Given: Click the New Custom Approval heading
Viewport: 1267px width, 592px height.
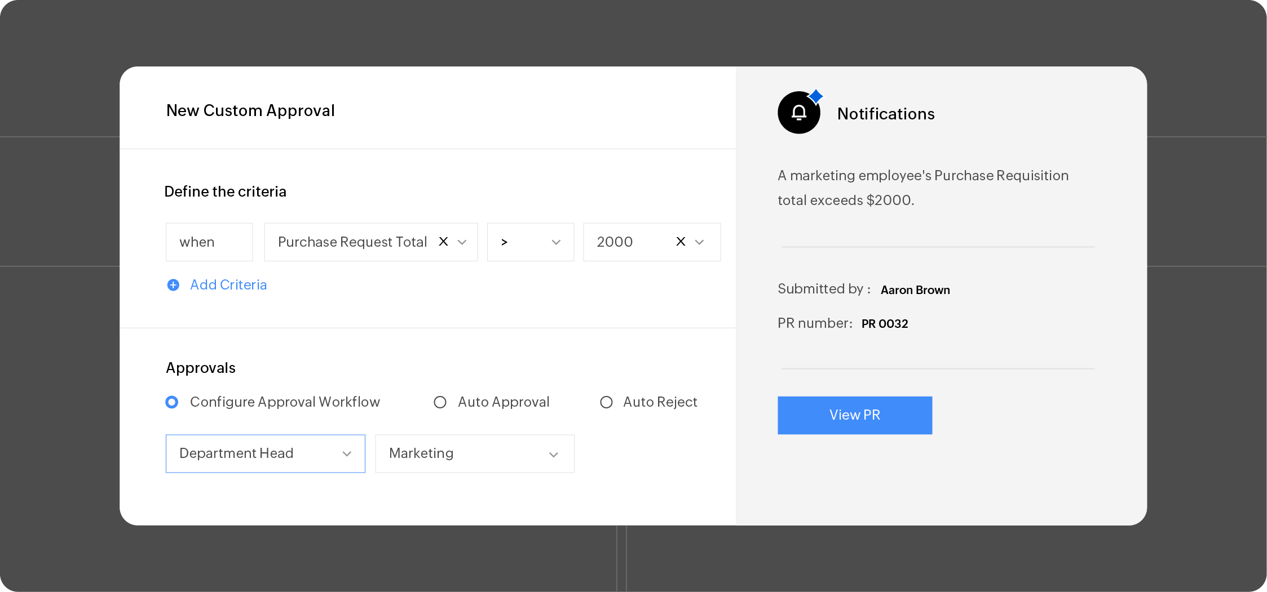Looking at the screenshot, I should [250, 110].
